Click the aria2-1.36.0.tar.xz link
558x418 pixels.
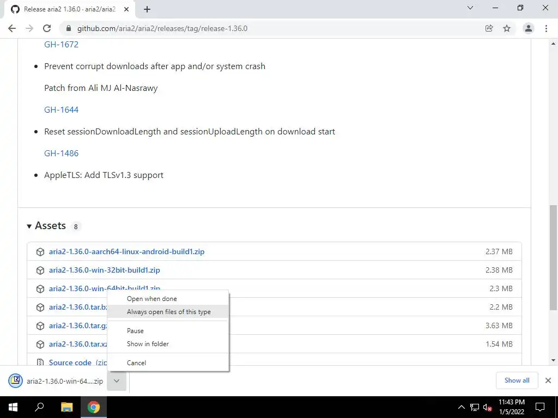78,344
